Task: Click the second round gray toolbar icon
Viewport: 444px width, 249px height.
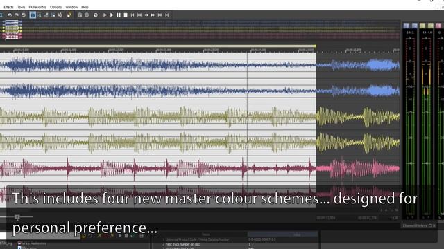Action: (x=87, y=15)
